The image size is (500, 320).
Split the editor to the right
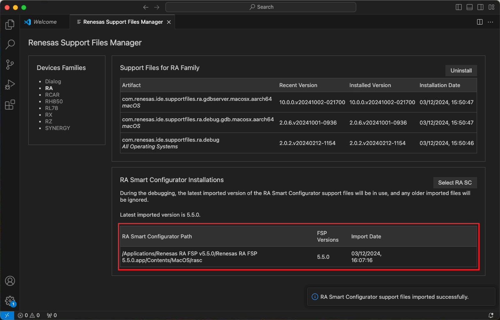click(480, 22)
